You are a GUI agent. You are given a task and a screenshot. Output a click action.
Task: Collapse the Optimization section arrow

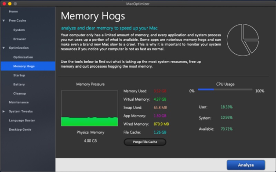(x=3, y=48)
